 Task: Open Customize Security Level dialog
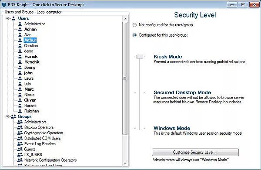tap(195, 152)
